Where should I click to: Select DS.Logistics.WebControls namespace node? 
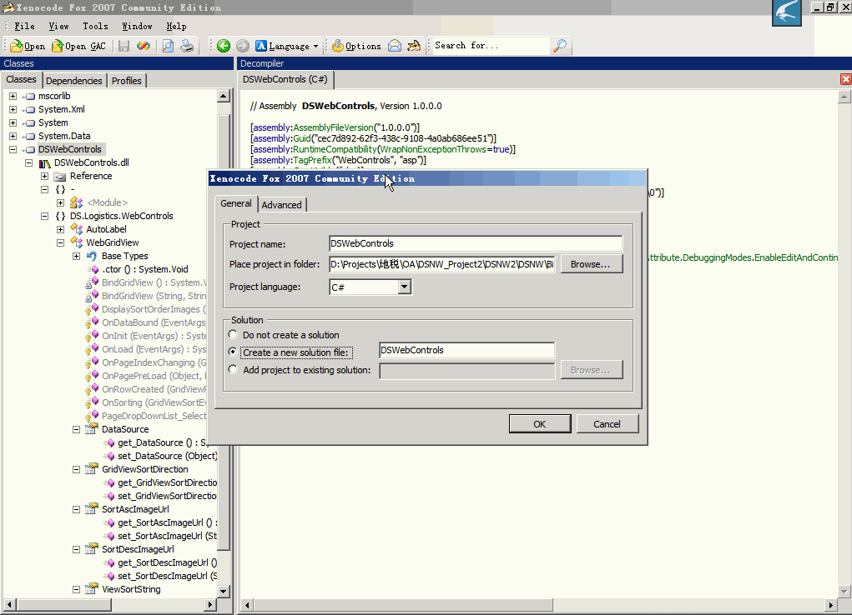[x=122, y=216]
